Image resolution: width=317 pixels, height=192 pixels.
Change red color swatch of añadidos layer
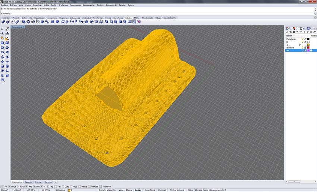(x=308, y=47)
